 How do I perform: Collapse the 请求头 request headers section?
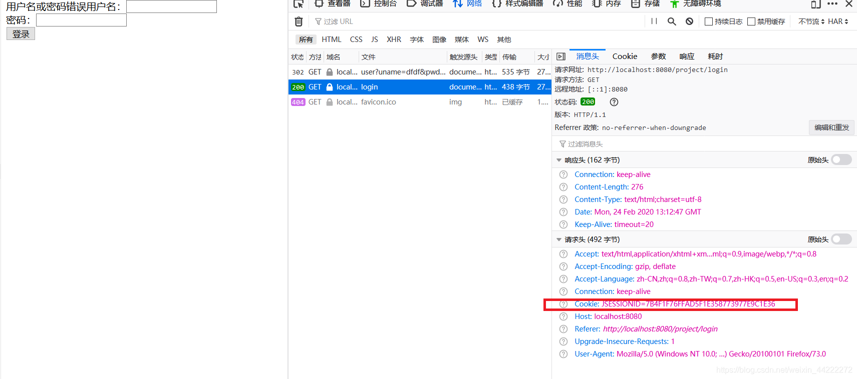tap(559, 239)
